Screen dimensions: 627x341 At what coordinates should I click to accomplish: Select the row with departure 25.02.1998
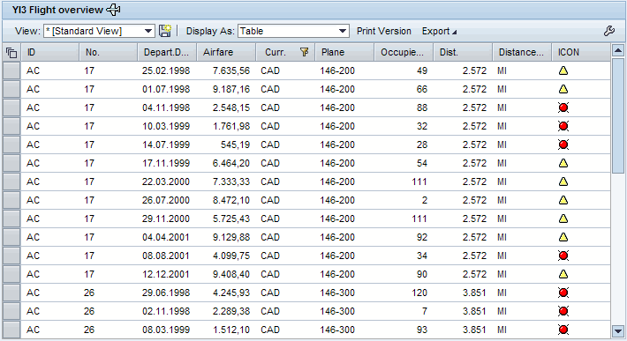[x=11, y=71]
